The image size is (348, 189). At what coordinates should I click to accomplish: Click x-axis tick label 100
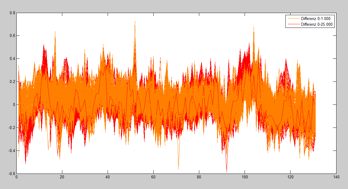tap(245, 177)
